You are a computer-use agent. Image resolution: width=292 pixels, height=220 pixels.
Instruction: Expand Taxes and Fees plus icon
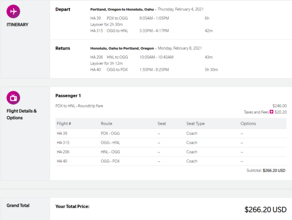coord(272,112)
